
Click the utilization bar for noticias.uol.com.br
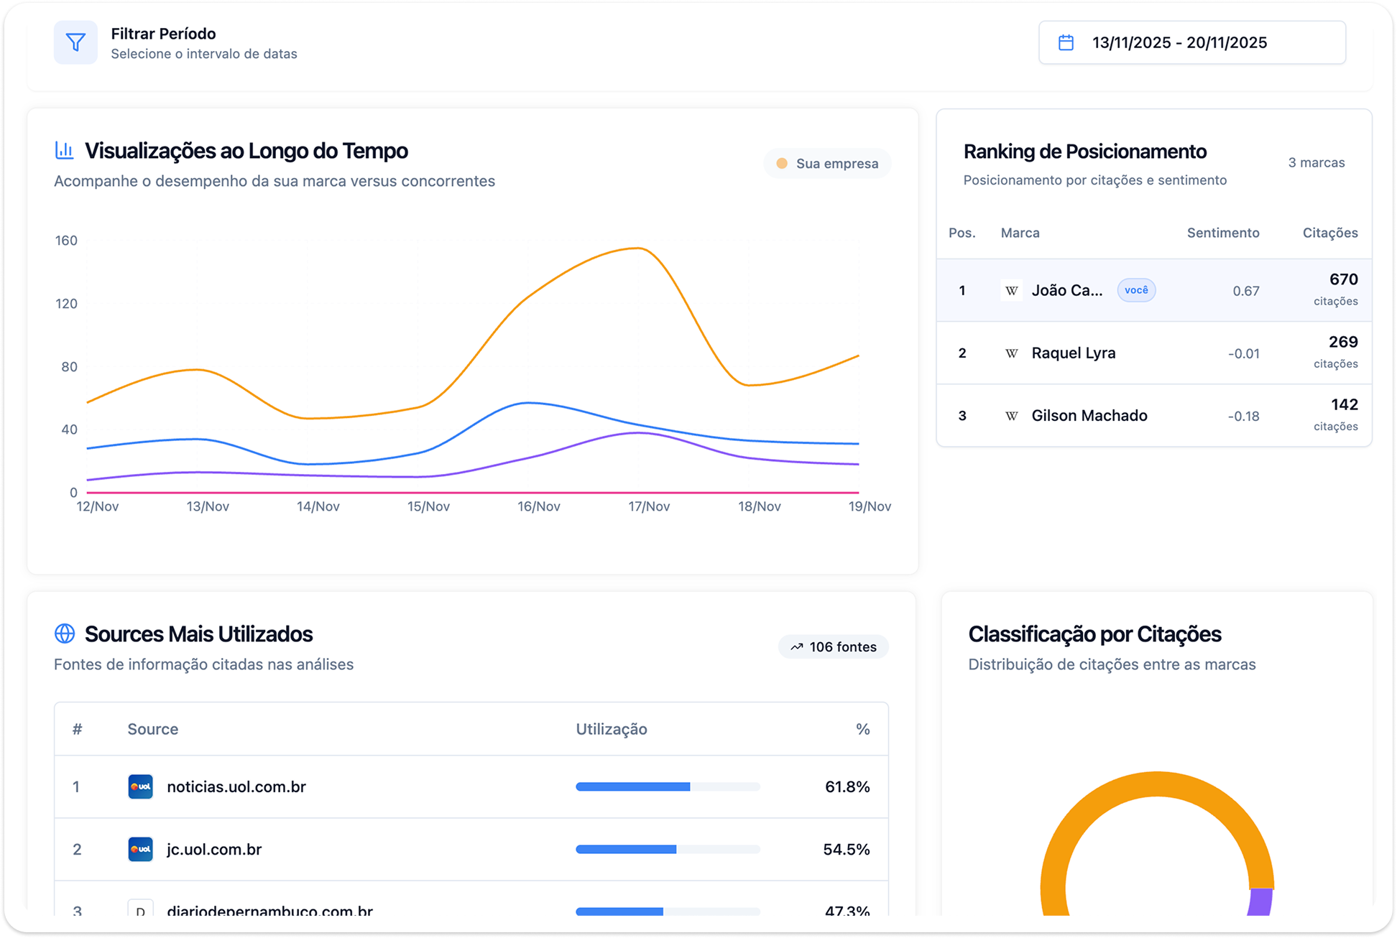(x=668, y=786)
